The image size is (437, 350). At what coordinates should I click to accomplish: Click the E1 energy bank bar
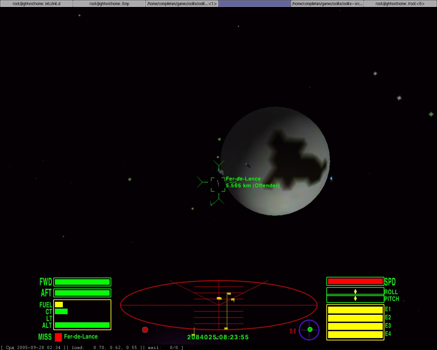(355, 310)
